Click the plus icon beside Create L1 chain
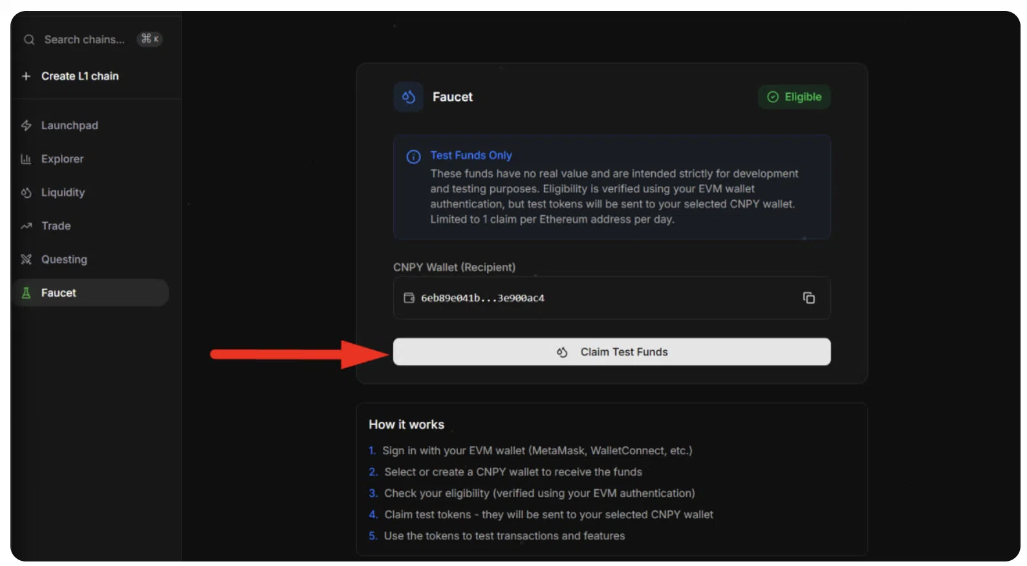 (27, 76)
